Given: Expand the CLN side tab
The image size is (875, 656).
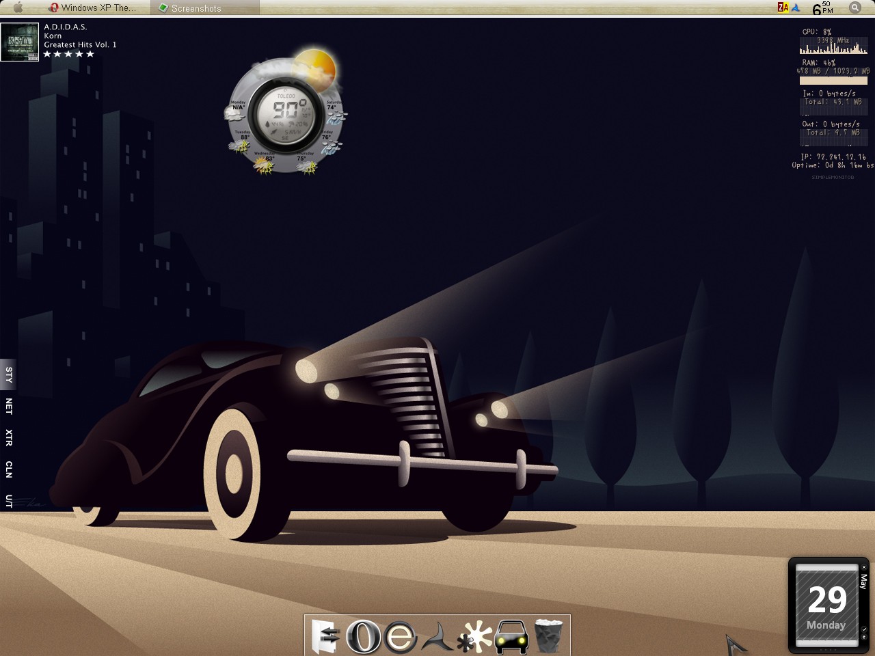Looking at the screenshot, I should [8, 469].
